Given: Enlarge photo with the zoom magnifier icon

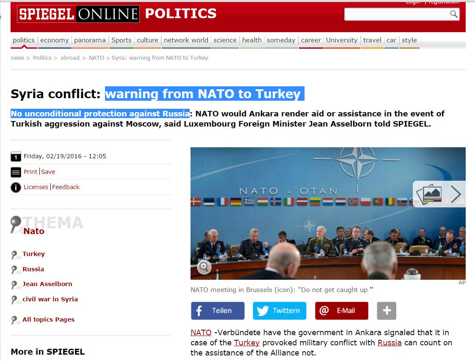Looking at the screenshot, I should click(x=204, y=267).
